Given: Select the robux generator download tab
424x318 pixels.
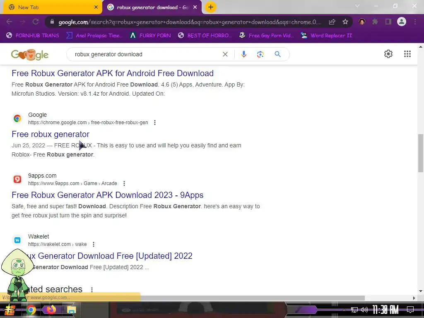Looking at the screenshot, I should (152, 7).
